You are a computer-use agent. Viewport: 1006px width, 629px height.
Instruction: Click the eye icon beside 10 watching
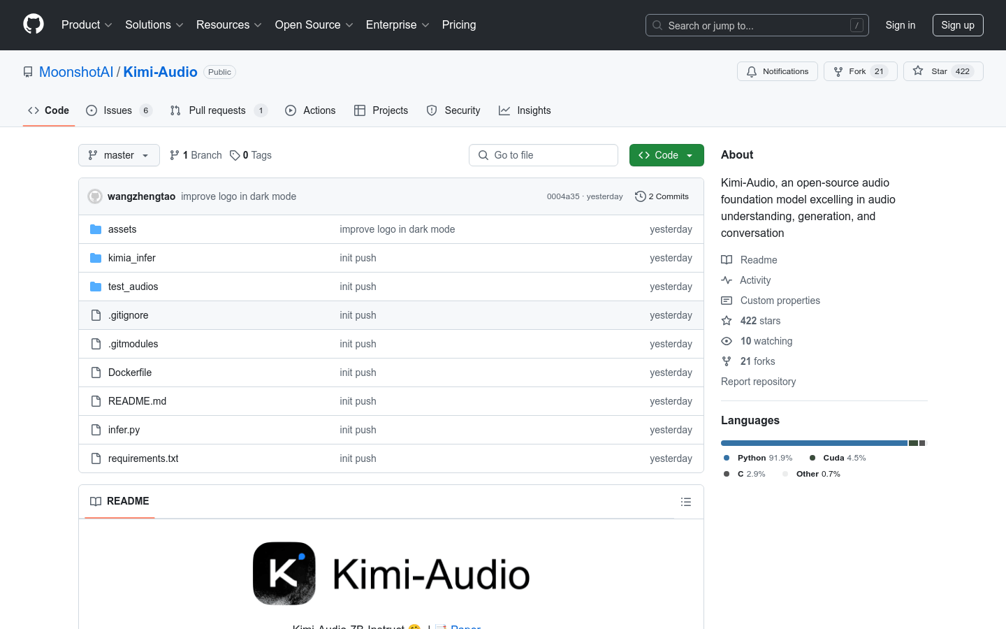tap(727, 341)
